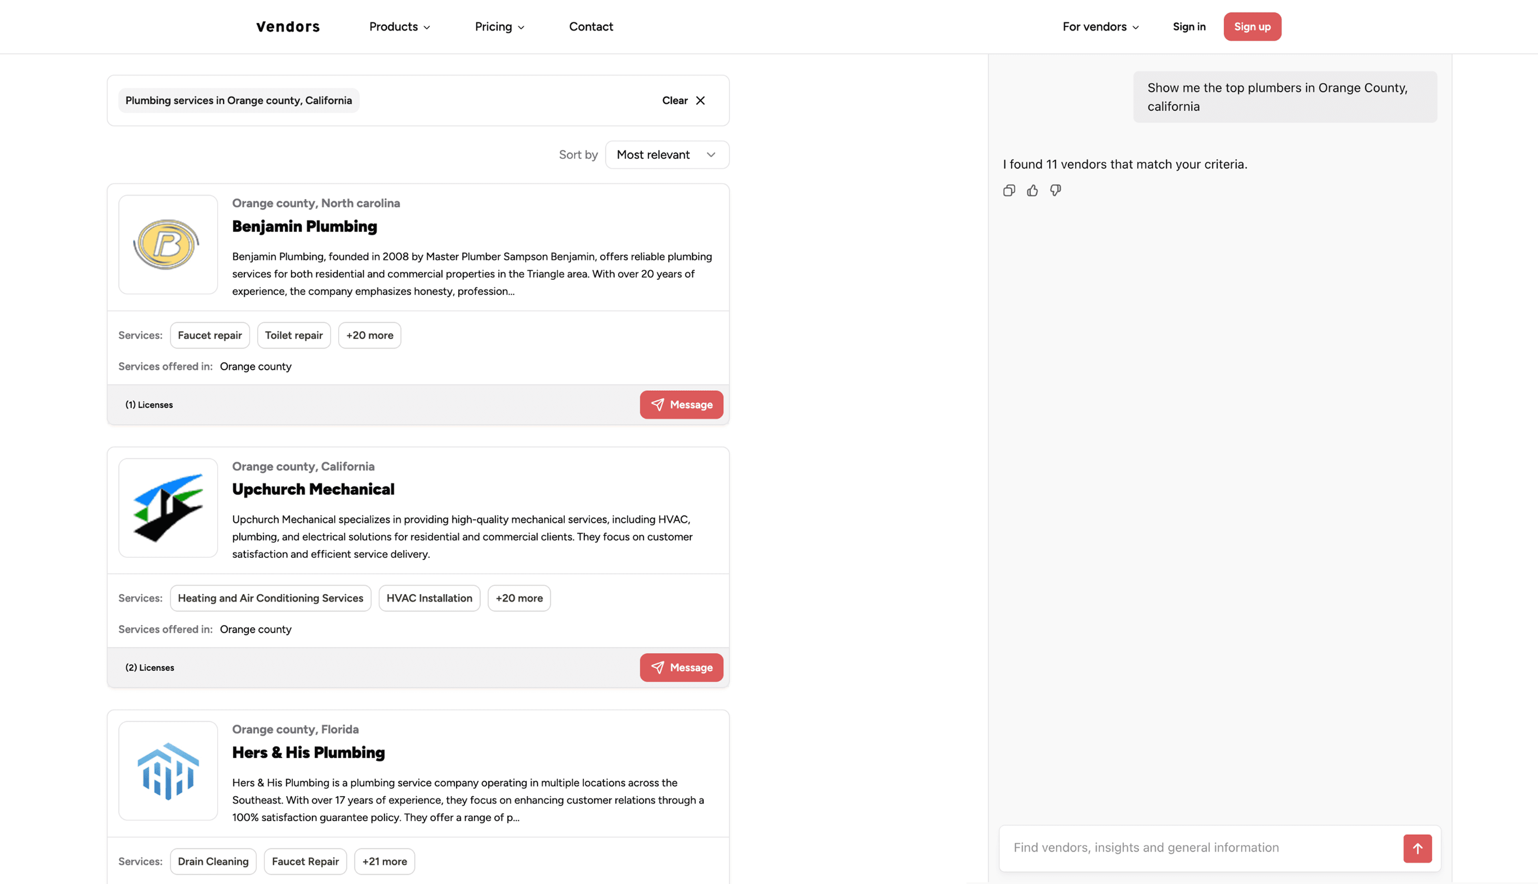Click the thumbs down feedback icon
Image resolution: width=1538 pixels, height=884 pixels.
(1055, 191)
